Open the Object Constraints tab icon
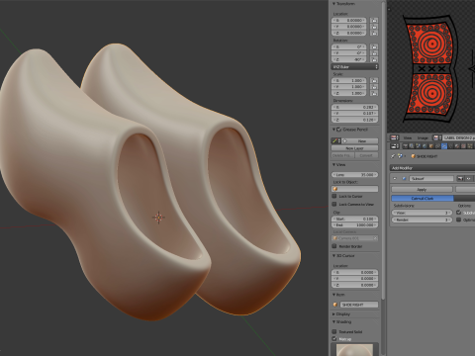475x356 pixels. point(437,146)
